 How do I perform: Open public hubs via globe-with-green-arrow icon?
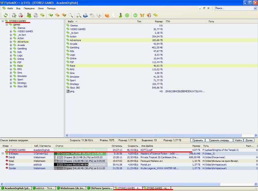(x=14, y=15)
